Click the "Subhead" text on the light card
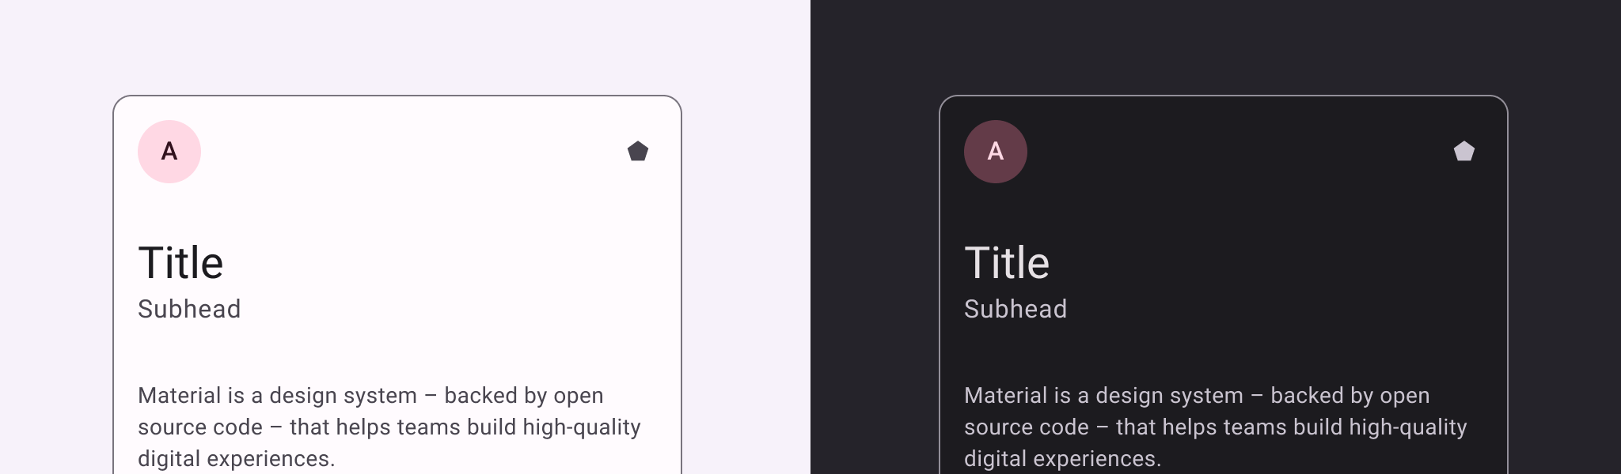The height and width of the screenshot is (474, 1621). [189, 309]
